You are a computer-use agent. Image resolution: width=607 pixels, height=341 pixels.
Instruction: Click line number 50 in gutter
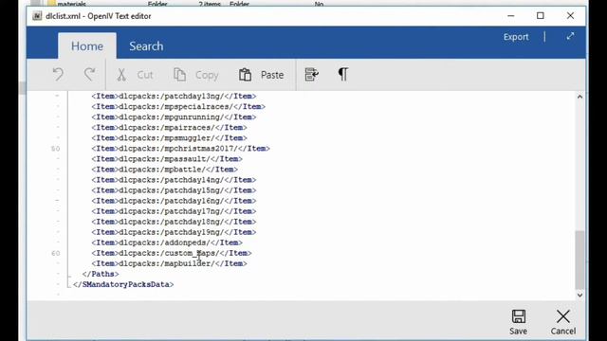coord(55,149)
